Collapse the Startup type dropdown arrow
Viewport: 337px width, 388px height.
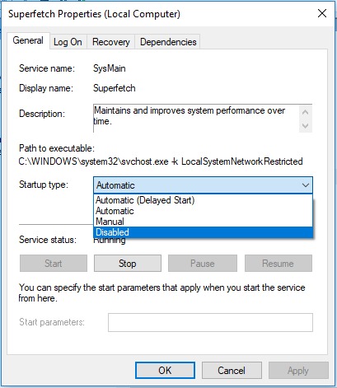coord(306,185)
